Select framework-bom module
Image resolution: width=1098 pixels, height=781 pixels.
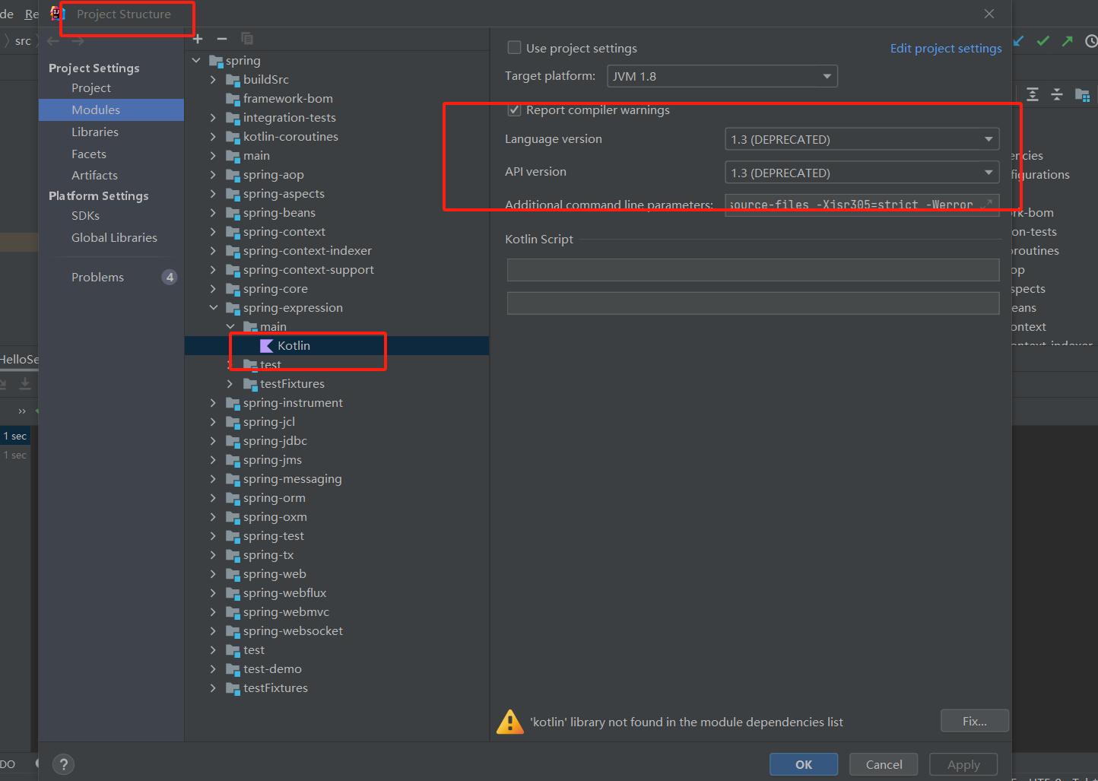[x=287, y=99]
